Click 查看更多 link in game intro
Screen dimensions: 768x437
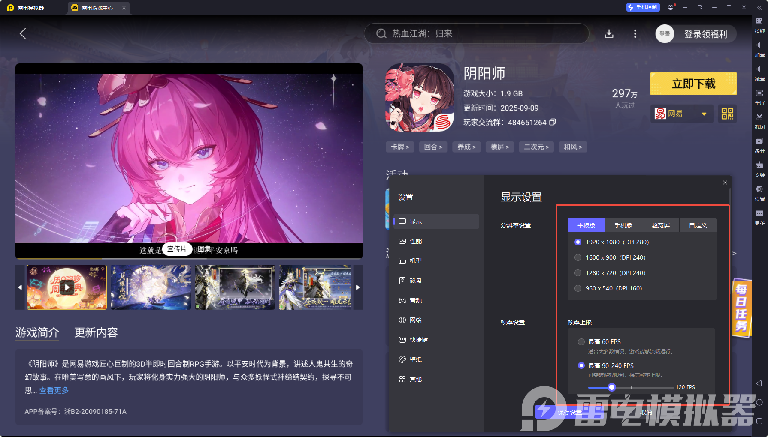pyautogui.click(x=54, y=390)
